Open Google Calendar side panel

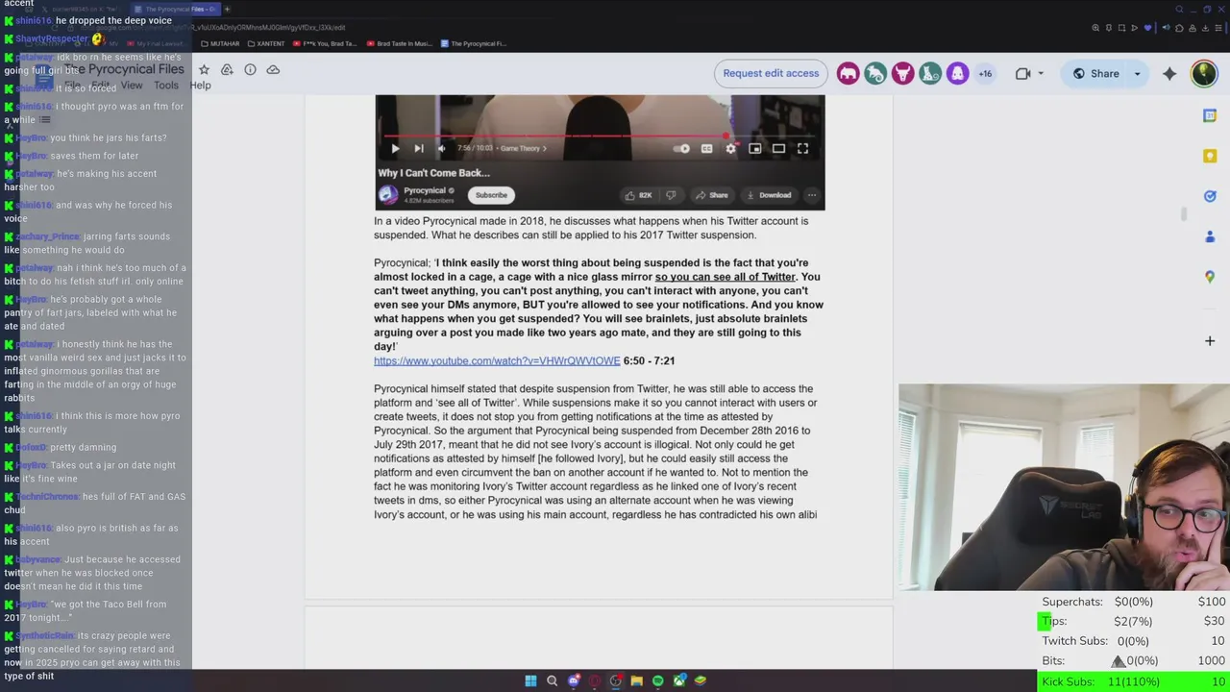[x=1210, y=115]
